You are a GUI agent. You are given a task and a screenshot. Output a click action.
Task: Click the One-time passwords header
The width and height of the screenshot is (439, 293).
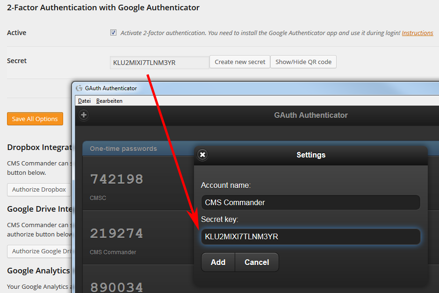pos(123,149)
